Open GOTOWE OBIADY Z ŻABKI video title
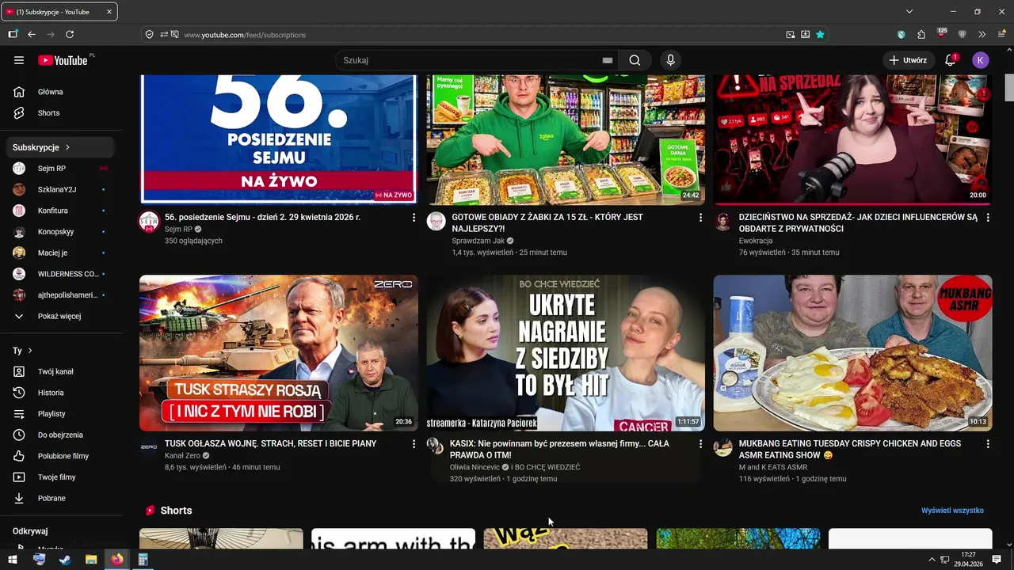Image resolution: width=1014 pixels, height=570 pixels. [547, 222]
